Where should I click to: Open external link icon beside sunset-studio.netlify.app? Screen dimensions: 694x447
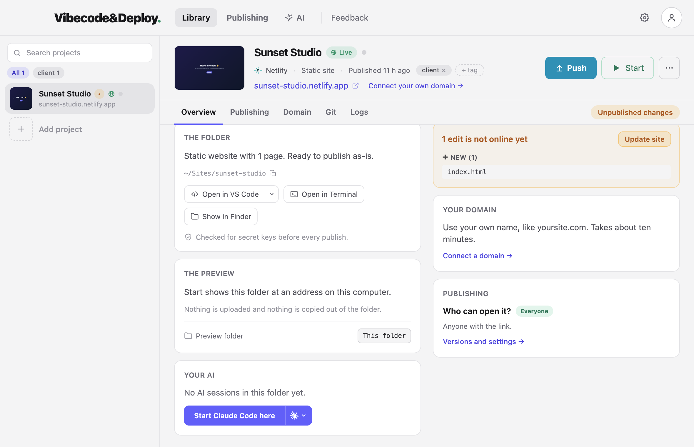pos(356,86)
